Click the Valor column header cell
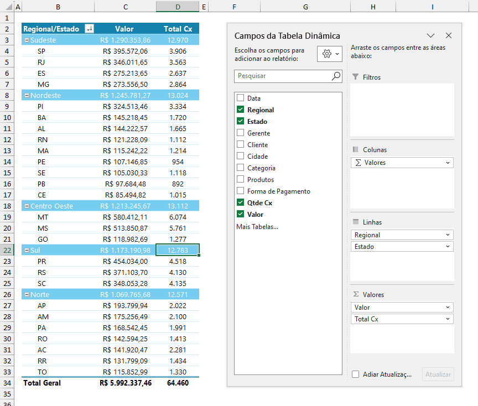 click(126, 29)
